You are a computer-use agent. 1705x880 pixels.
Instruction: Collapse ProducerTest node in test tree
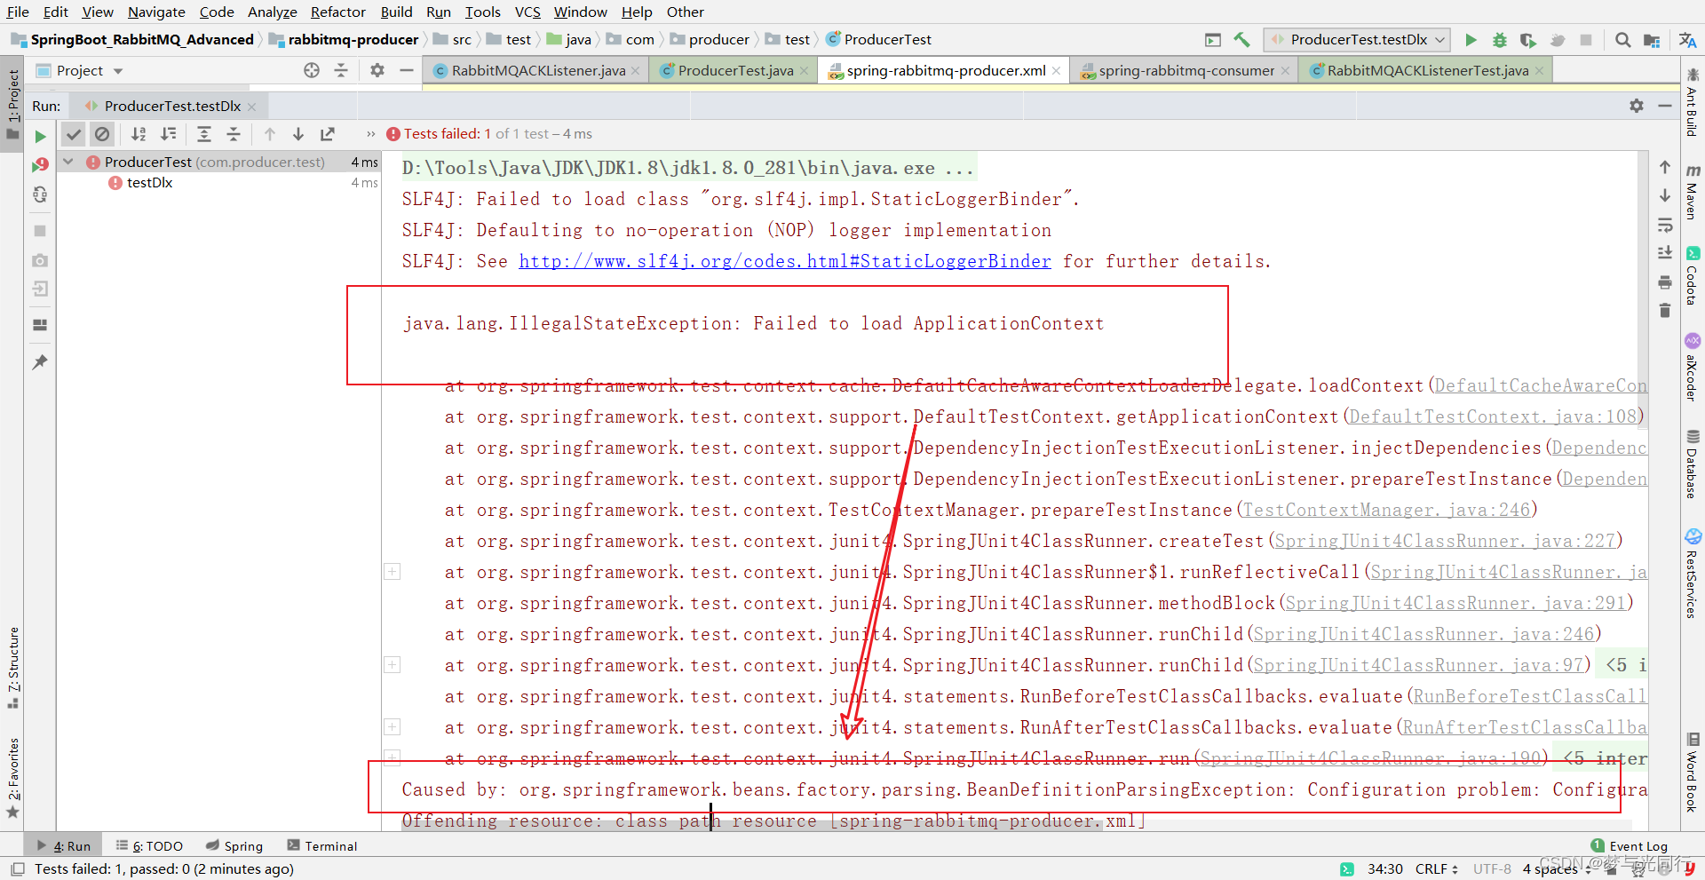click(x=68, y=162)
